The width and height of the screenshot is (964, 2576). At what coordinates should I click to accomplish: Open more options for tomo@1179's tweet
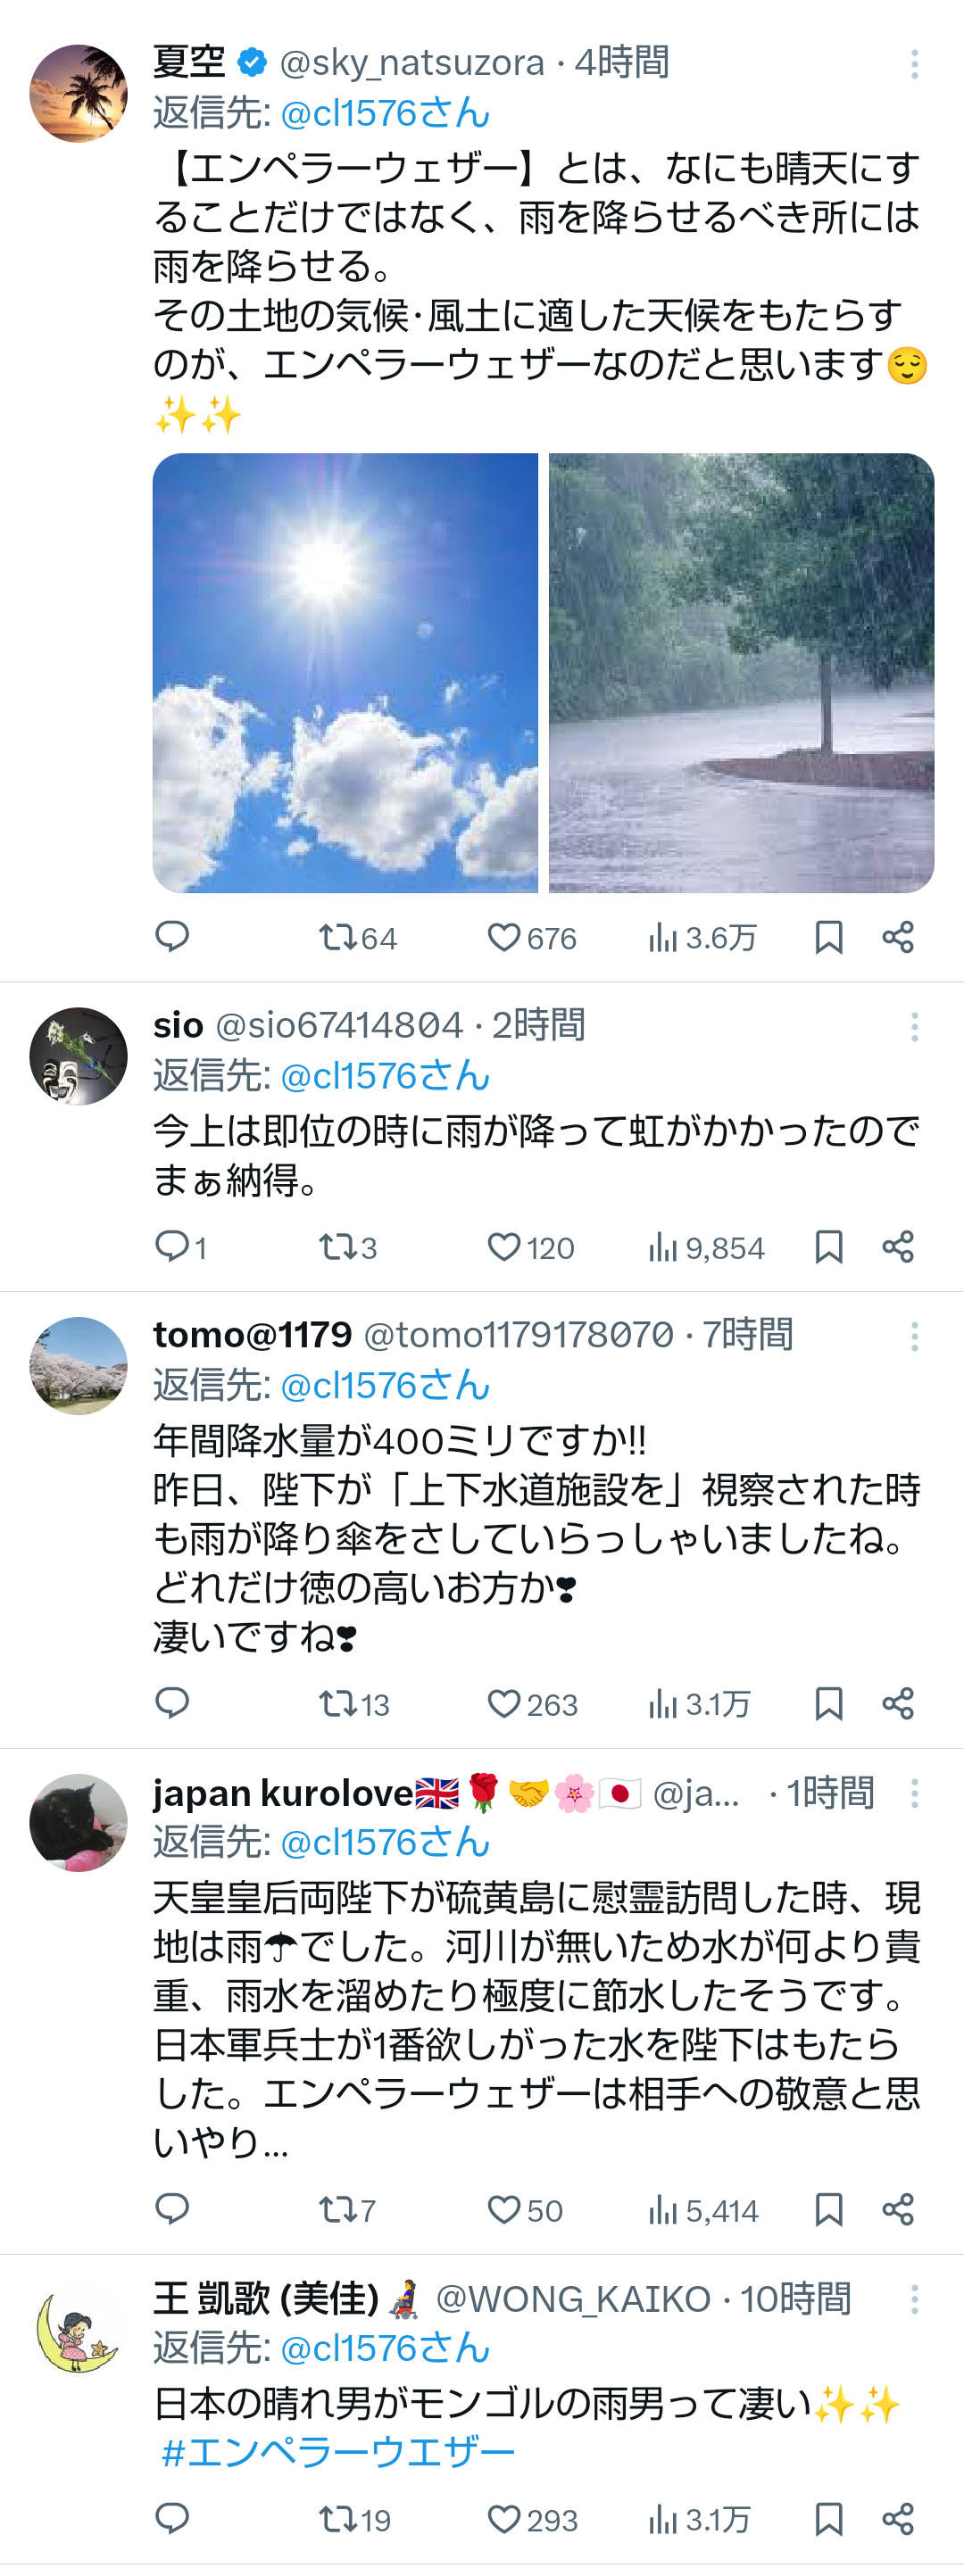click(x=914, y=1337)
